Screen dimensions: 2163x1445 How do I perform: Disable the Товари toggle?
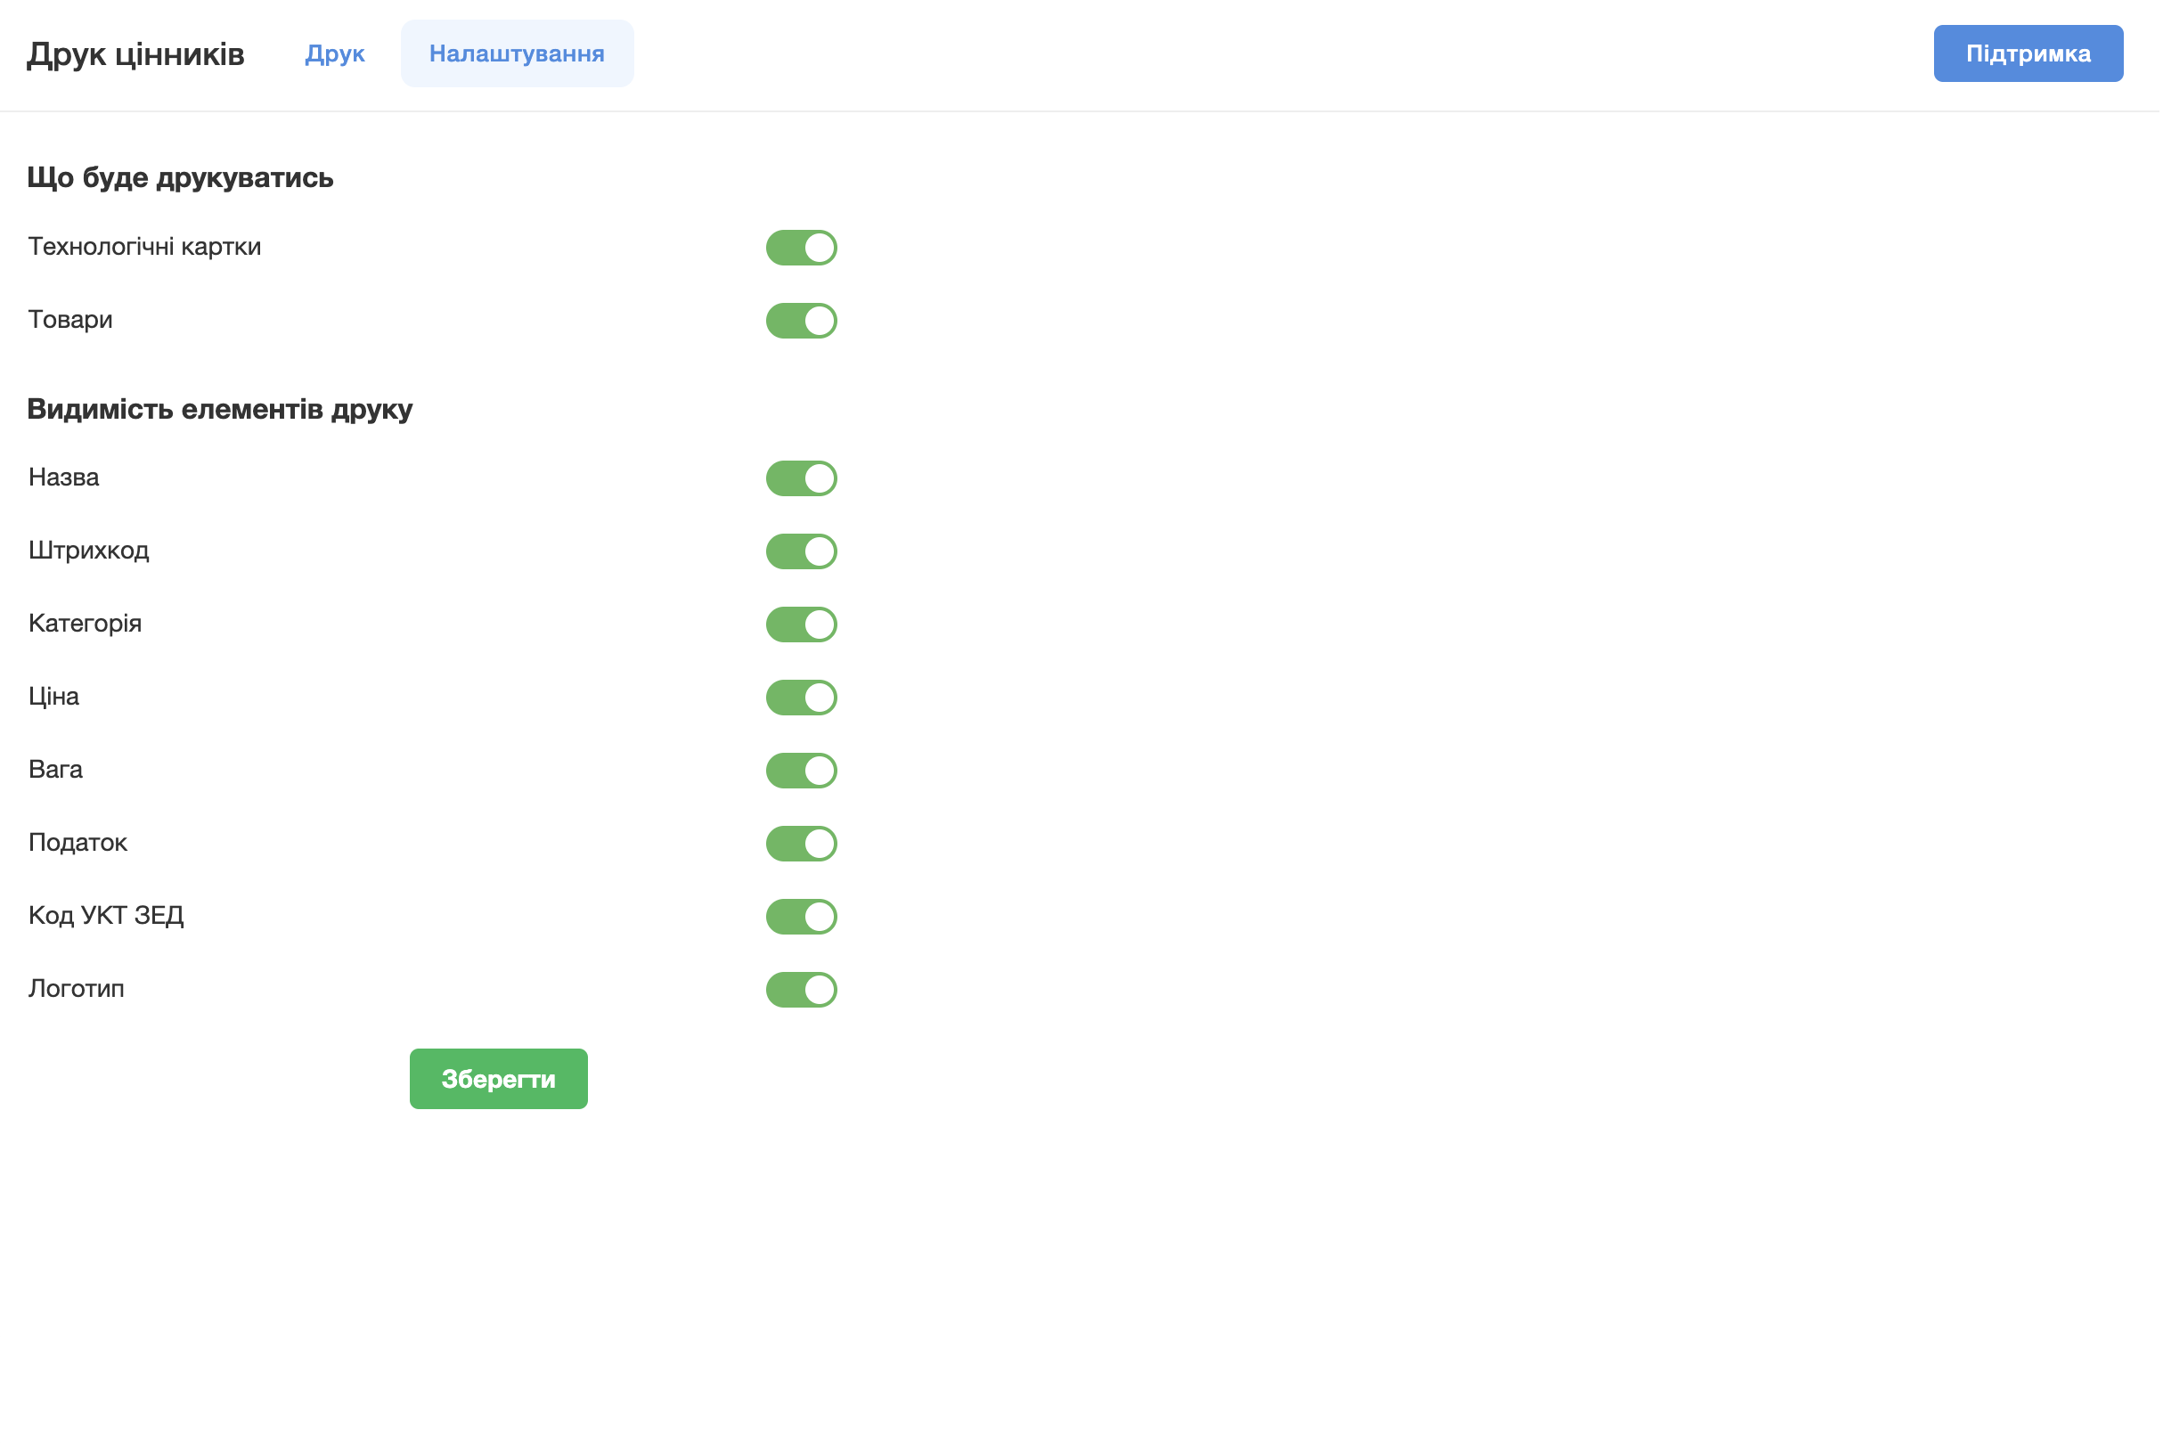[801, 321]
